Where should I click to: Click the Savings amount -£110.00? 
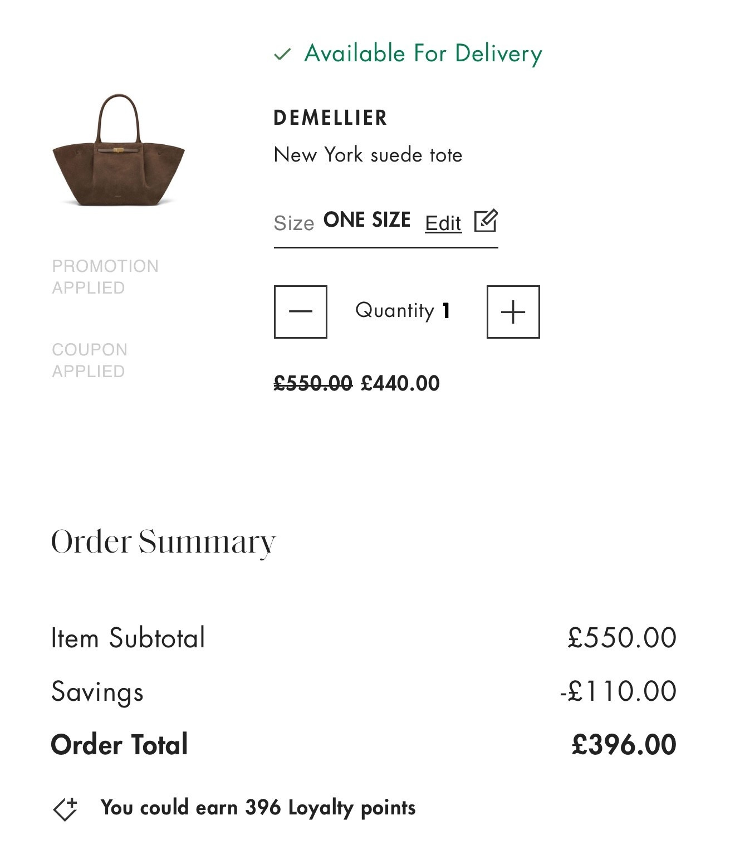(x=618, y=692)
